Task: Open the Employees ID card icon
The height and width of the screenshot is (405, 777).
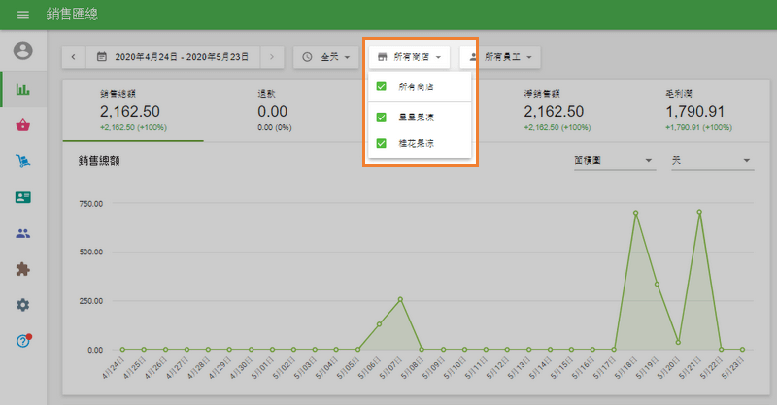Action: (23, 197)
